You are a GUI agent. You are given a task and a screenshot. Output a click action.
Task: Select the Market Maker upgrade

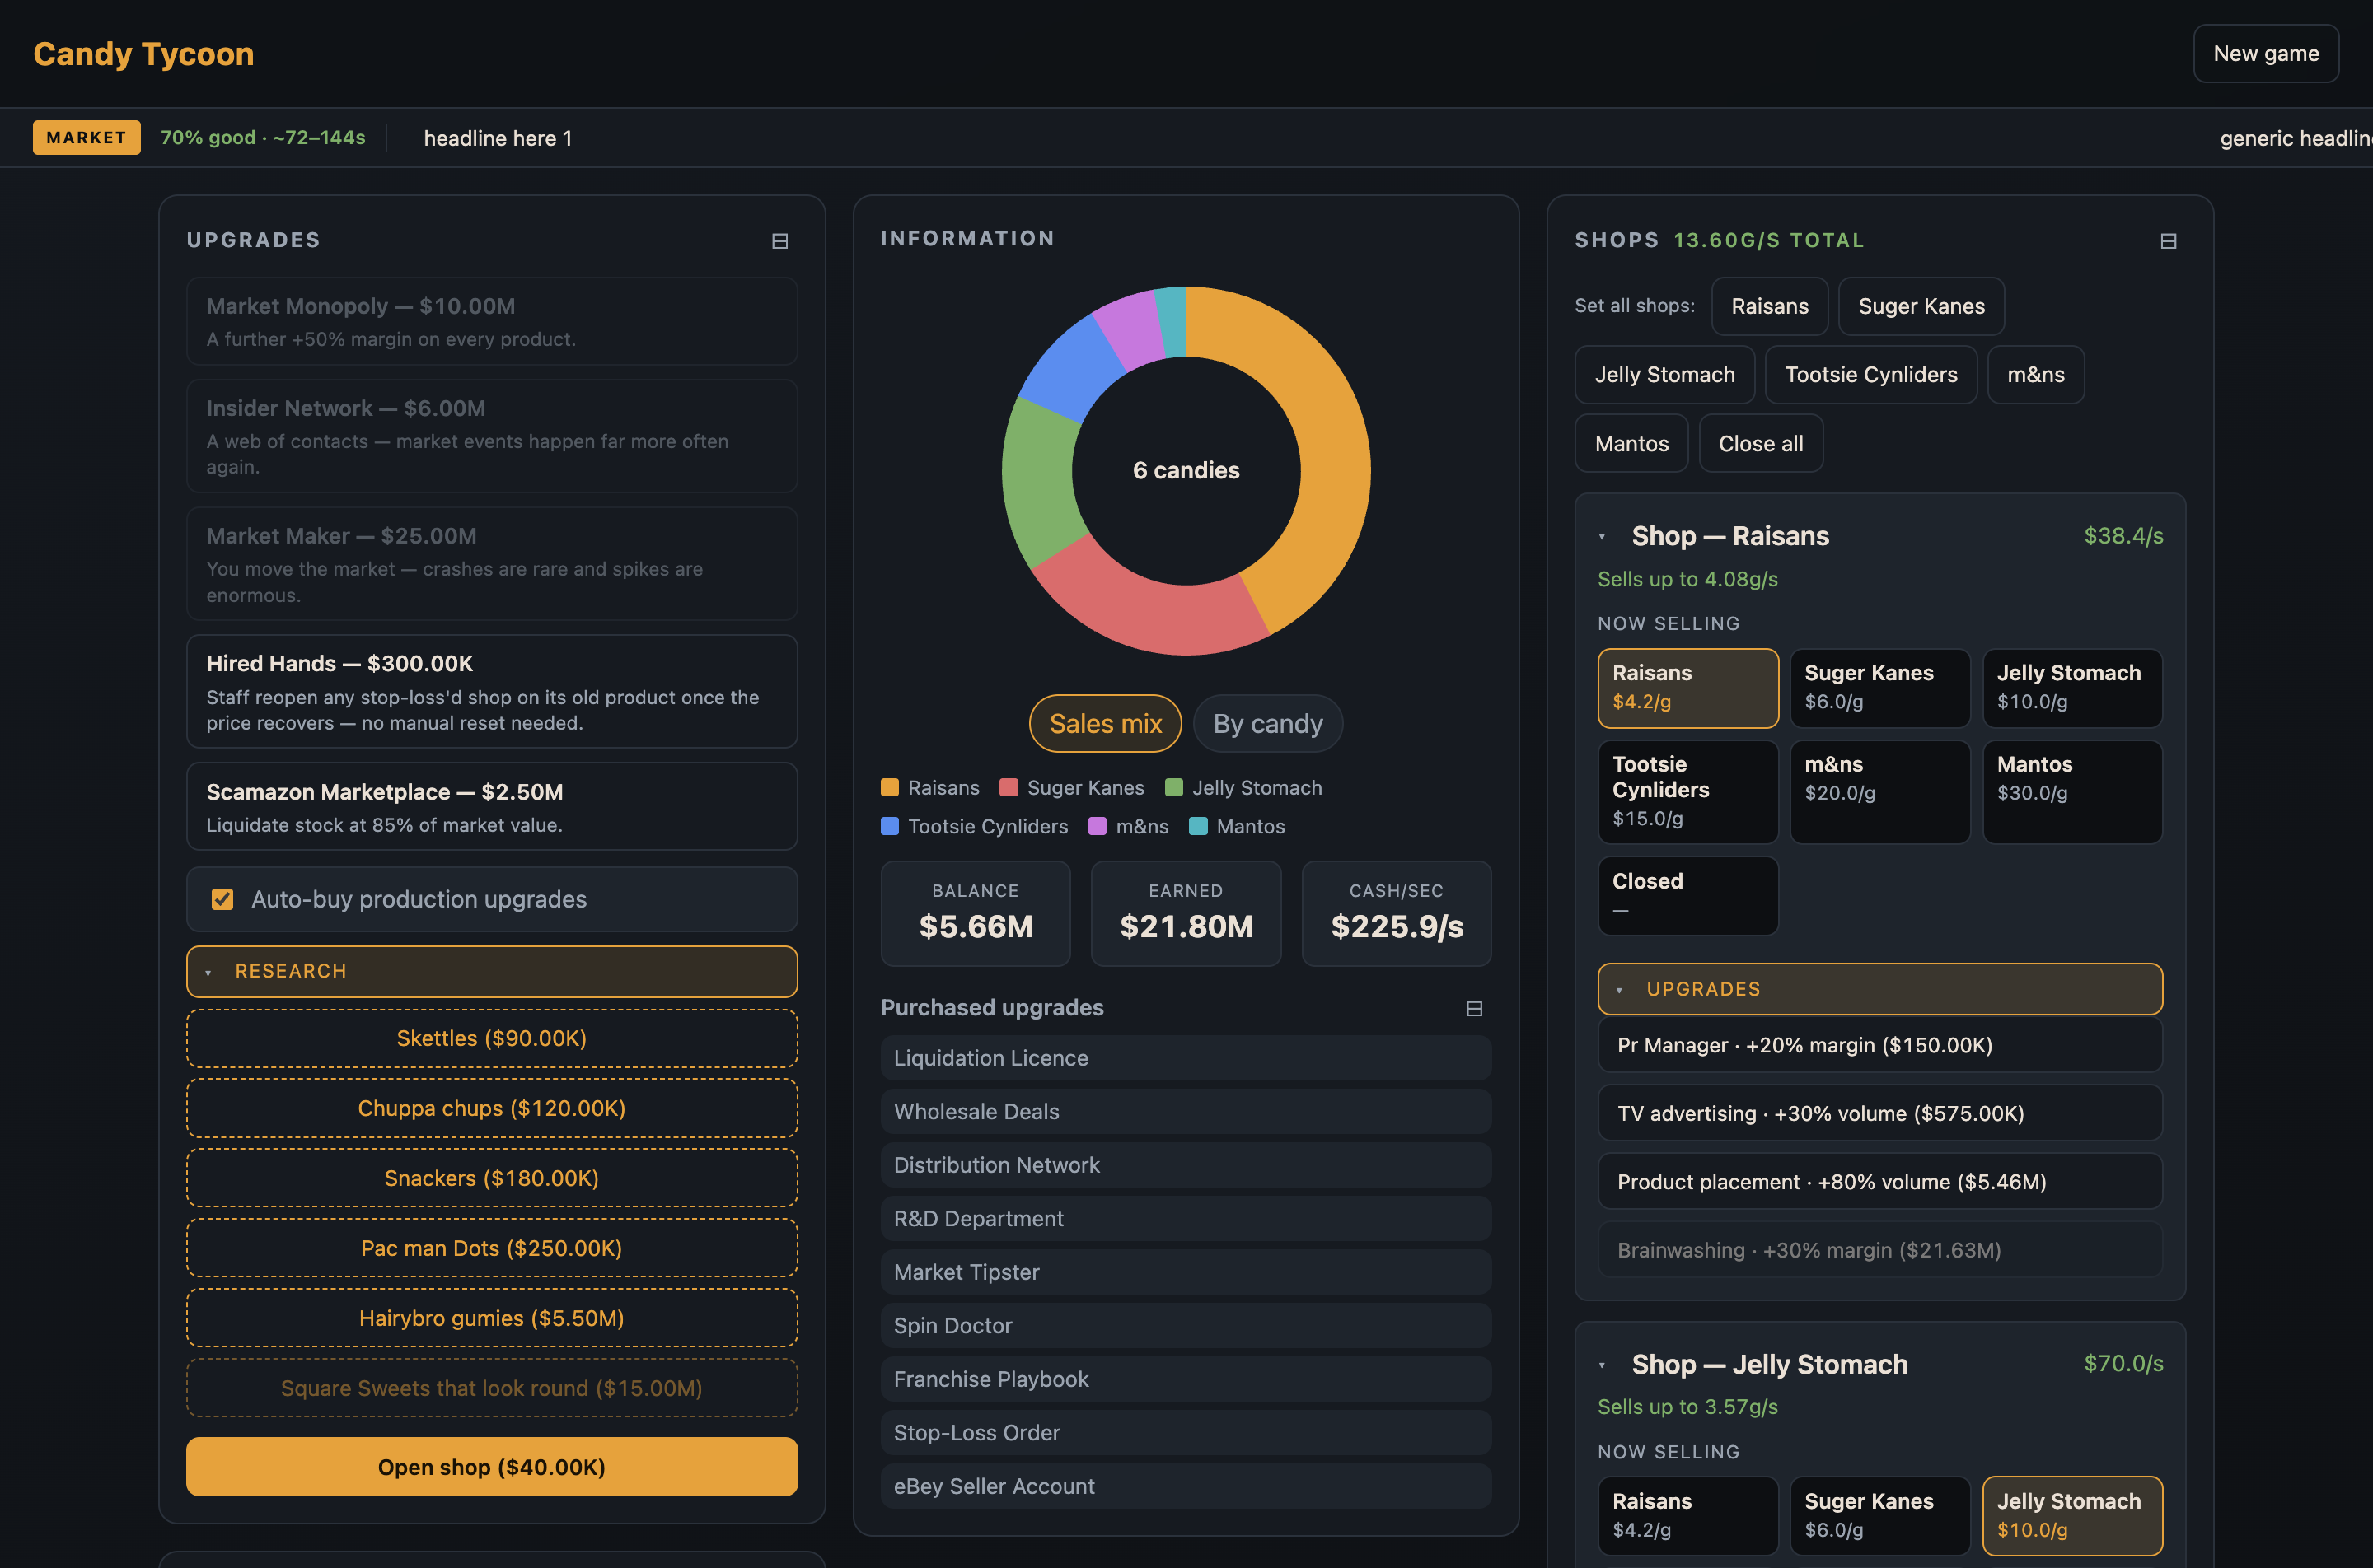tap(491, 564)
